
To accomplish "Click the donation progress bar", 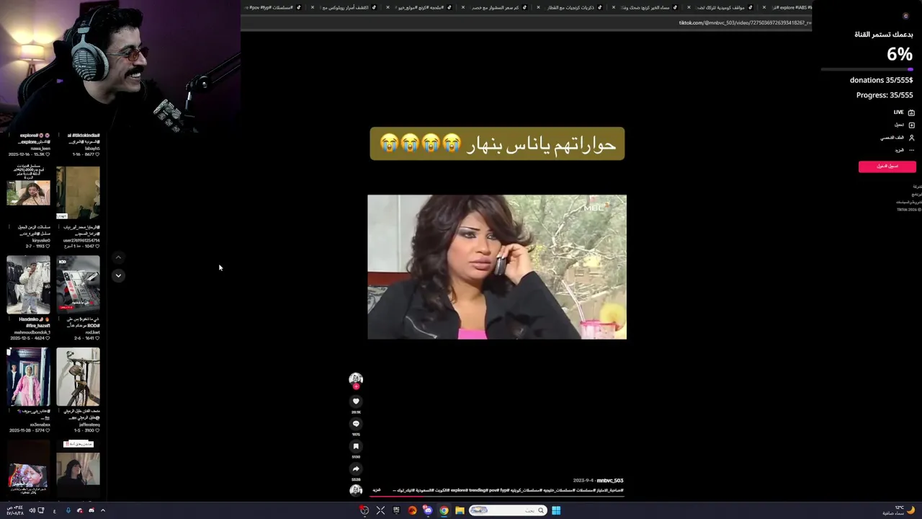I will click(x=867, y=69).
